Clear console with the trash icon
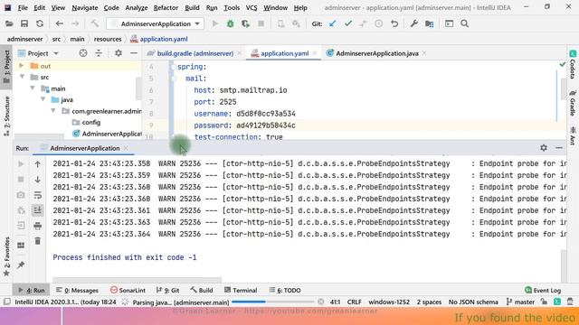This screenshot has width=579, height=325. click(38, 241)
